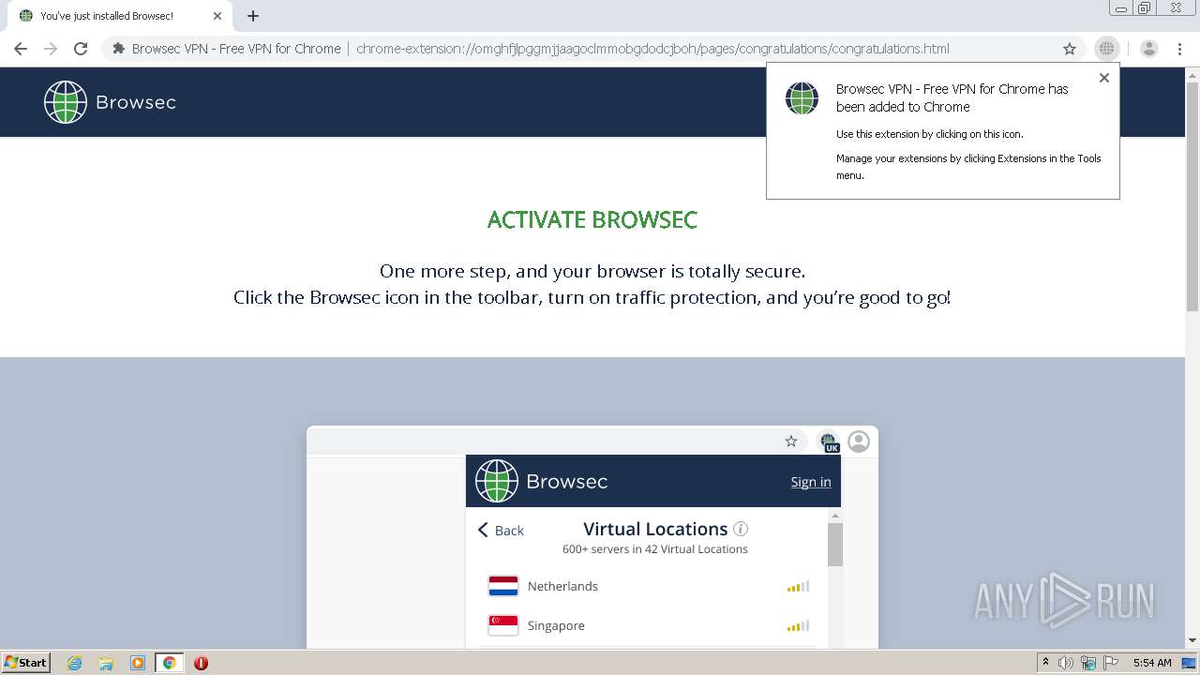Image resolution: width=1200 pixels, height=675 pixels.
Task: Switch to Chrome in the taskbar
Action: pos(170,663)
